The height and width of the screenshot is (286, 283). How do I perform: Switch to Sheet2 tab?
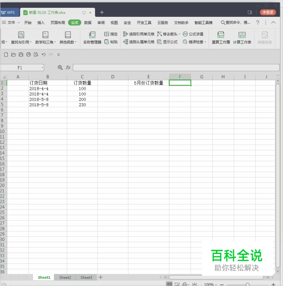[x=65, y=277]
